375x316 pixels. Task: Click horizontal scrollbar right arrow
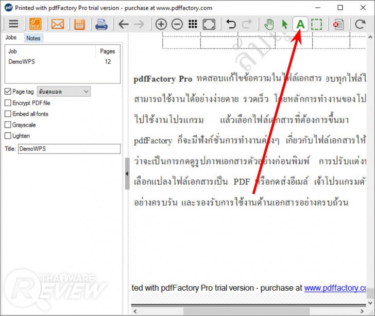(362, 311)
